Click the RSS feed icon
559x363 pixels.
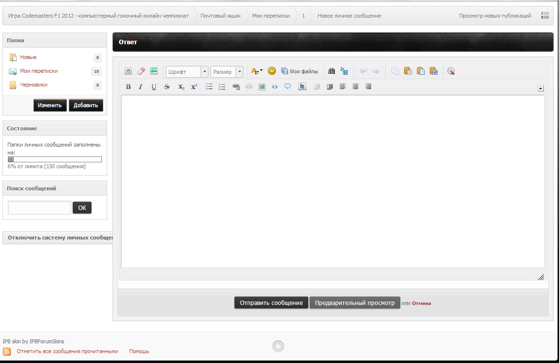pyautogui.click(x=7, y=352)
